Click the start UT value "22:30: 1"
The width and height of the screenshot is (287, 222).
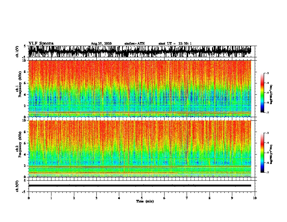click(185, 44)
